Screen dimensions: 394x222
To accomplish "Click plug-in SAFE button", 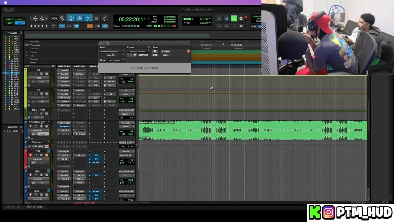I will [155, 55].
